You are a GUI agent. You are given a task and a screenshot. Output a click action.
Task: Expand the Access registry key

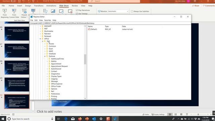coord(45,44)
